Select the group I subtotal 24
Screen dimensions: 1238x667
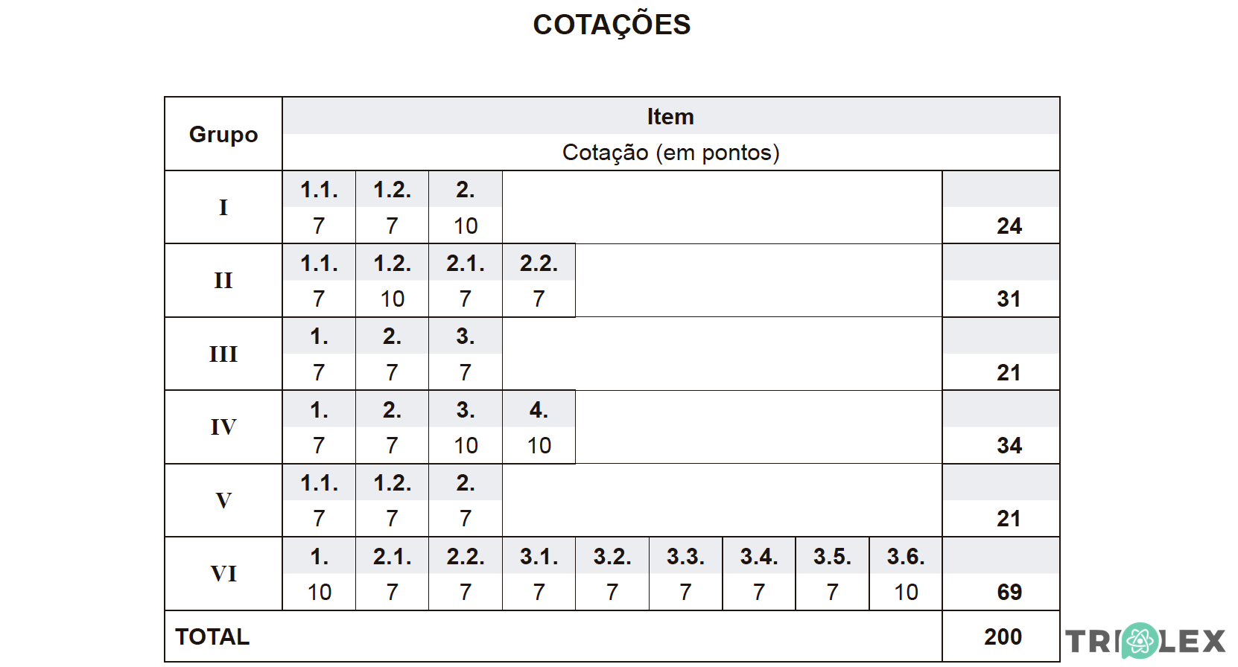[x=1009, y=226]
